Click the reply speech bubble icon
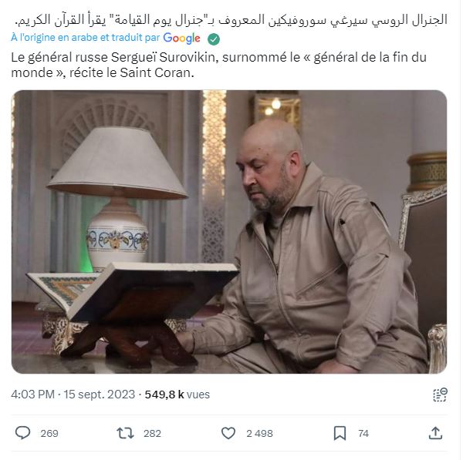The height and width of the screenshot is (460, 473). (22, 433)
